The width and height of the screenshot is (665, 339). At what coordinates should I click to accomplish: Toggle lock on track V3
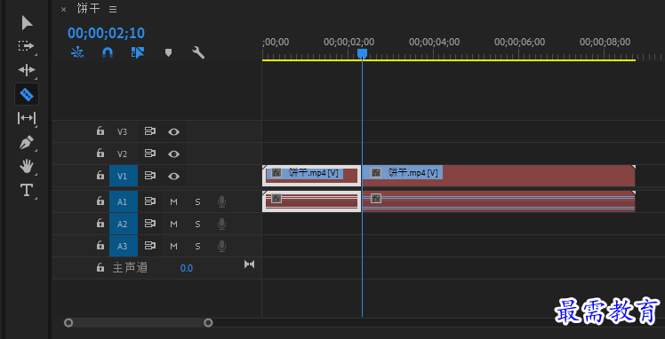click(100, 130)
